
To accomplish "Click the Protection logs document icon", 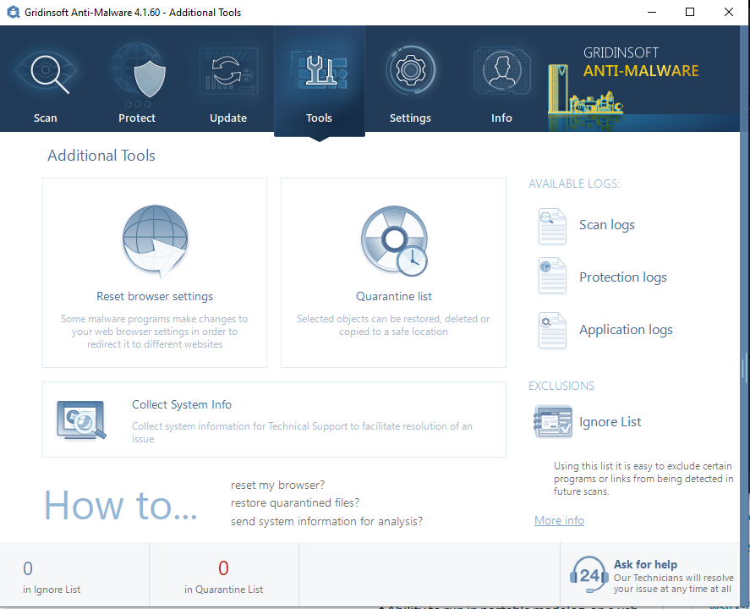I will [x=552, y=276].
